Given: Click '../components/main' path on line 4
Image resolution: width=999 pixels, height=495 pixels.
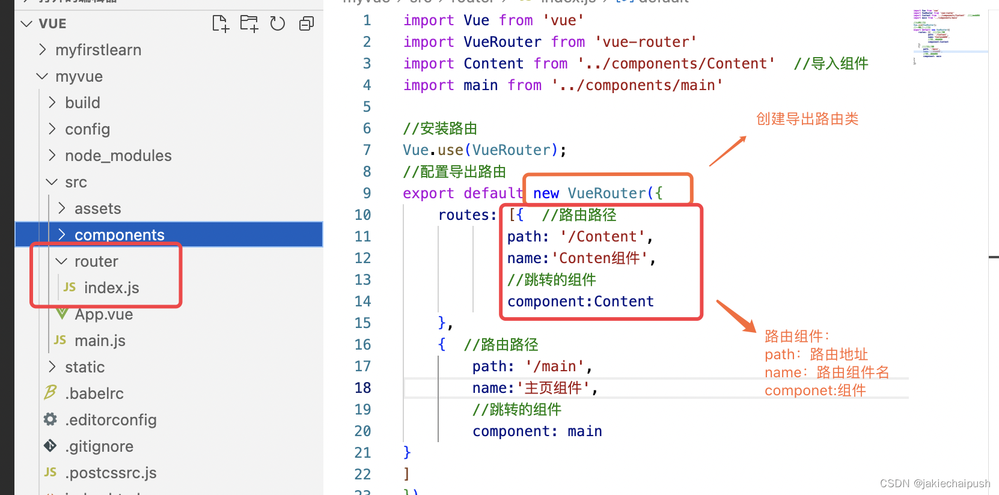Looking at the screenshot, I should (x=637, y=85).
